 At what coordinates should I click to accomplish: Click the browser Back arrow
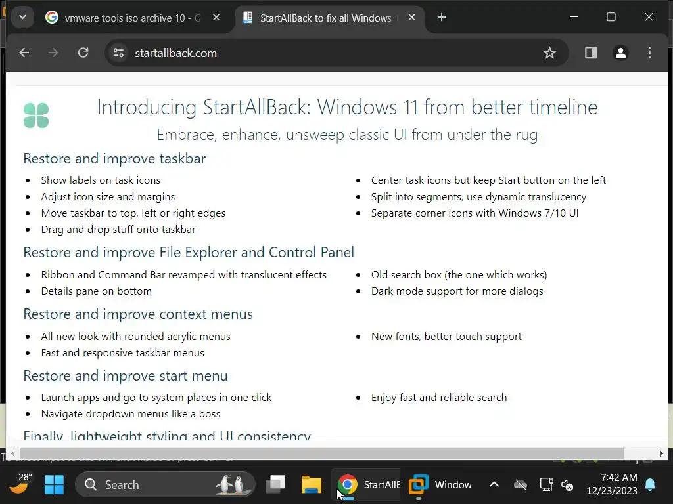click(24, 52)
